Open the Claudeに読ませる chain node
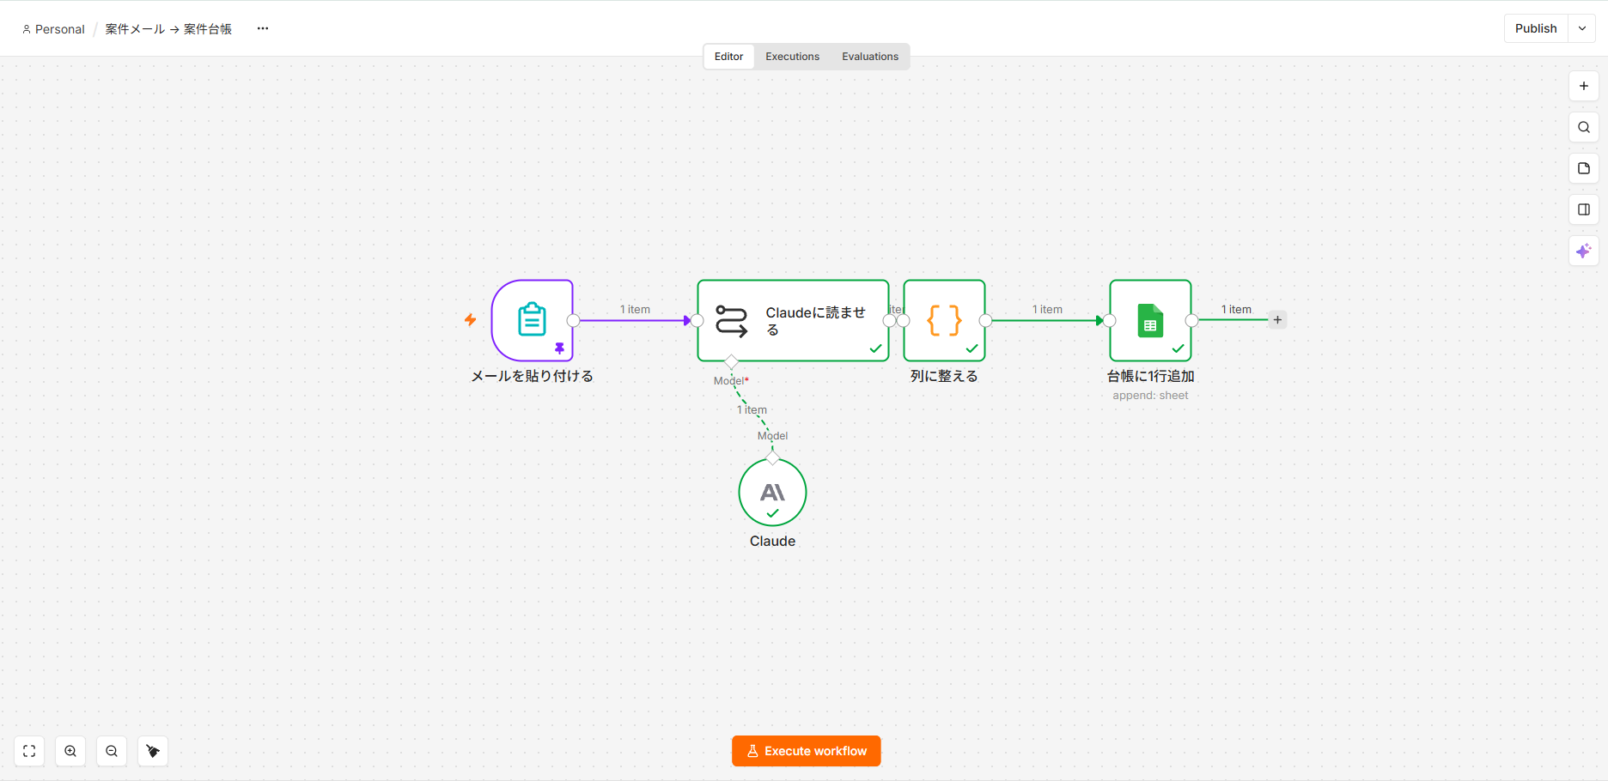This screenshot has width=1608, height=781. pyautogui.click(x=793, y=320)
